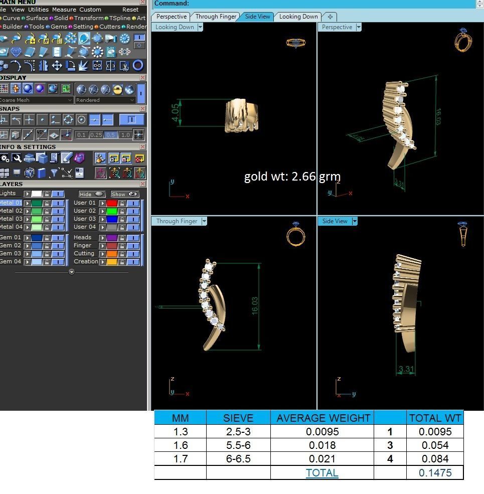The width and height of the screenshot is (484, 494).
Task: Click the blue torus ring icon
Action: (138, 65)
